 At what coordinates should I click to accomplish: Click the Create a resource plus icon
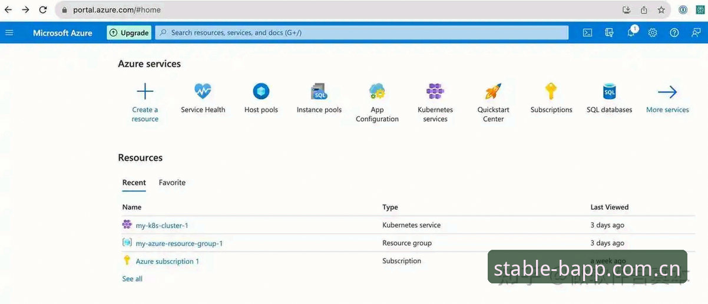tap(145, 91)
